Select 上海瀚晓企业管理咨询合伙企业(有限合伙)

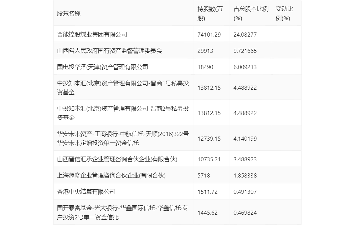(111, 176)
